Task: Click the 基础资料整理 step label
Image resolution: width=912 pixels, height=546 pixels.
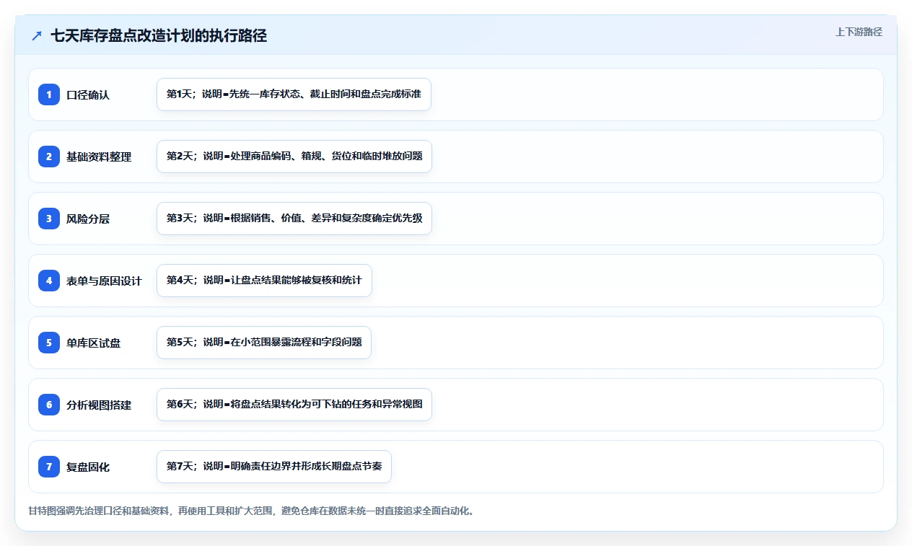Action: tap(99, 157)
